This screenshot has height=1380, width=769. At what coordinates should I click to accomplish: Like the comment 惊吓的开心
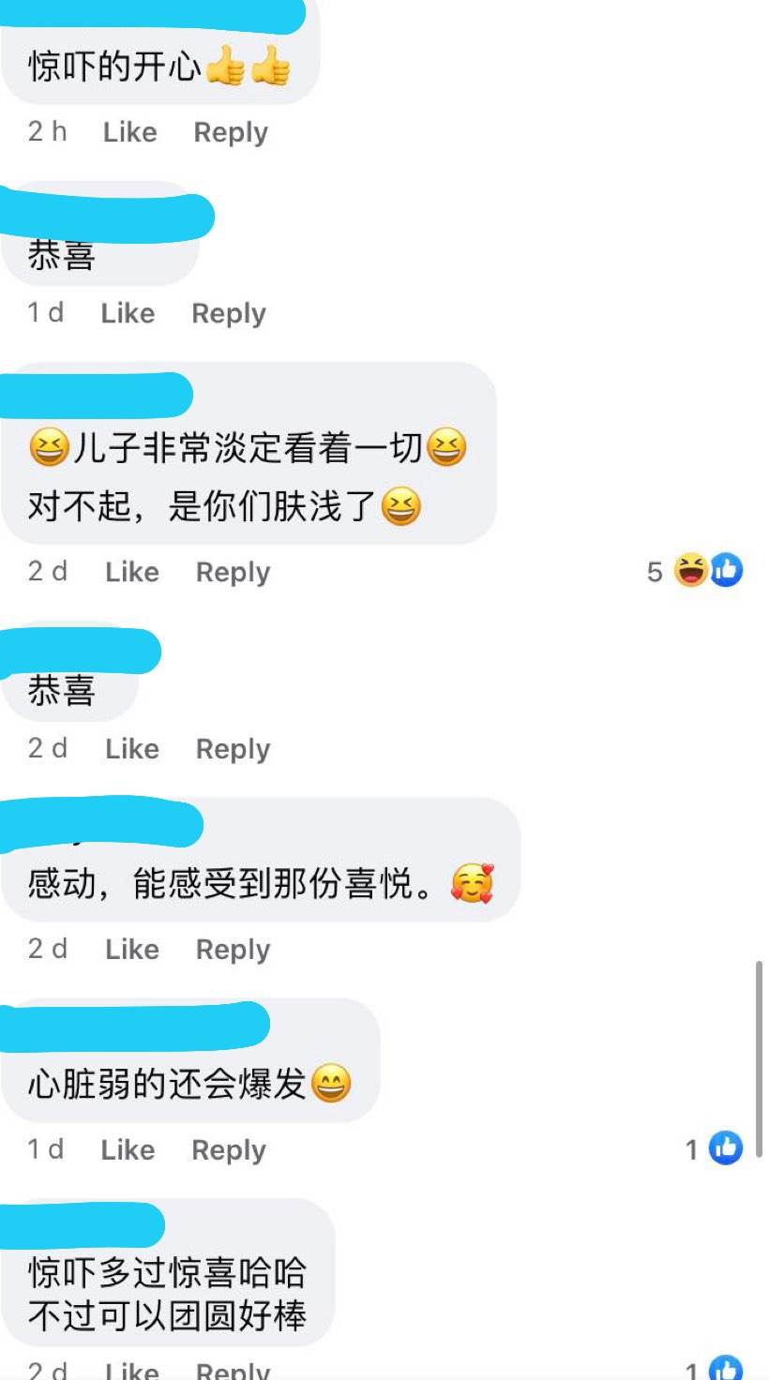tap(129, 132)
